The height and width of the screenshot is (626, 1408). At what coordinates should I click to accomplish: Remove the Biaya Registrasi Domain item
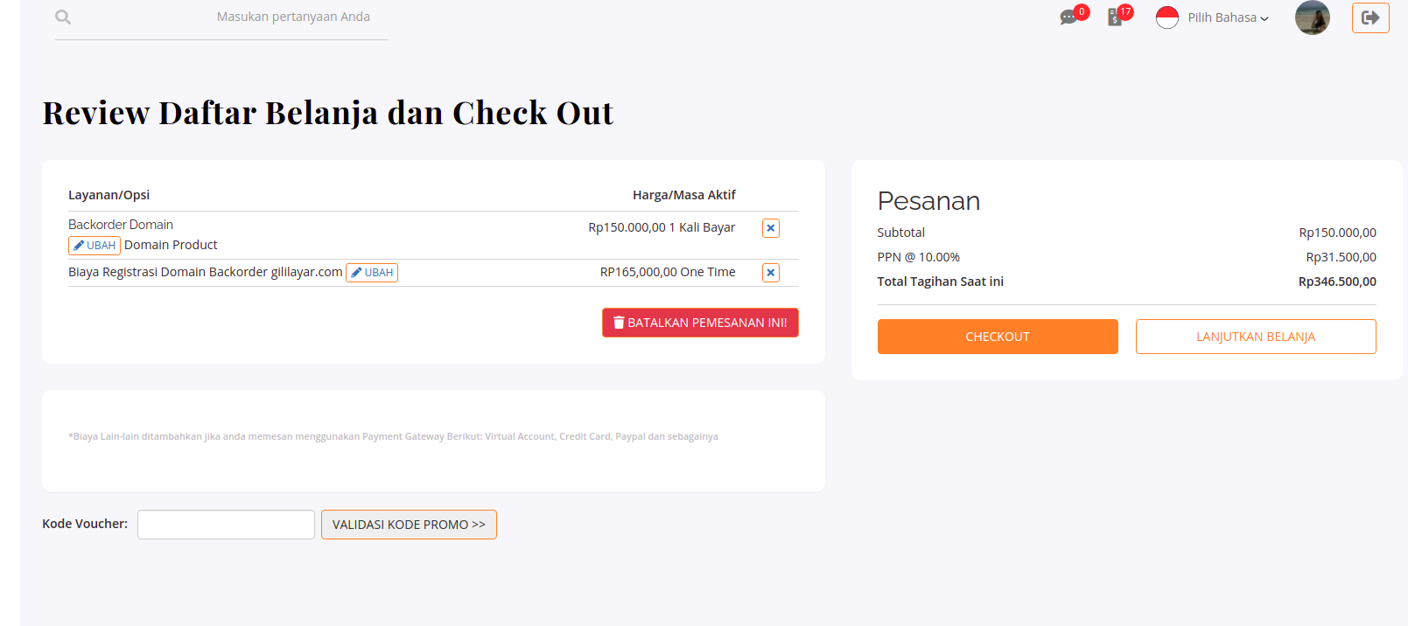771,273
